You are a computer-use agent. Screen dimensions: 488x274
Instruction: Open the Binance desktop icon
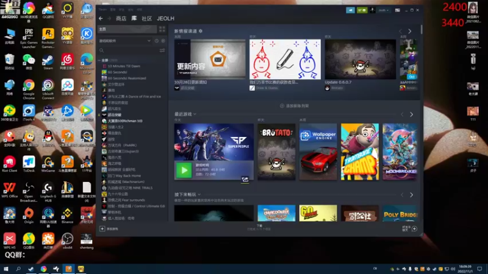click(67, 216)
